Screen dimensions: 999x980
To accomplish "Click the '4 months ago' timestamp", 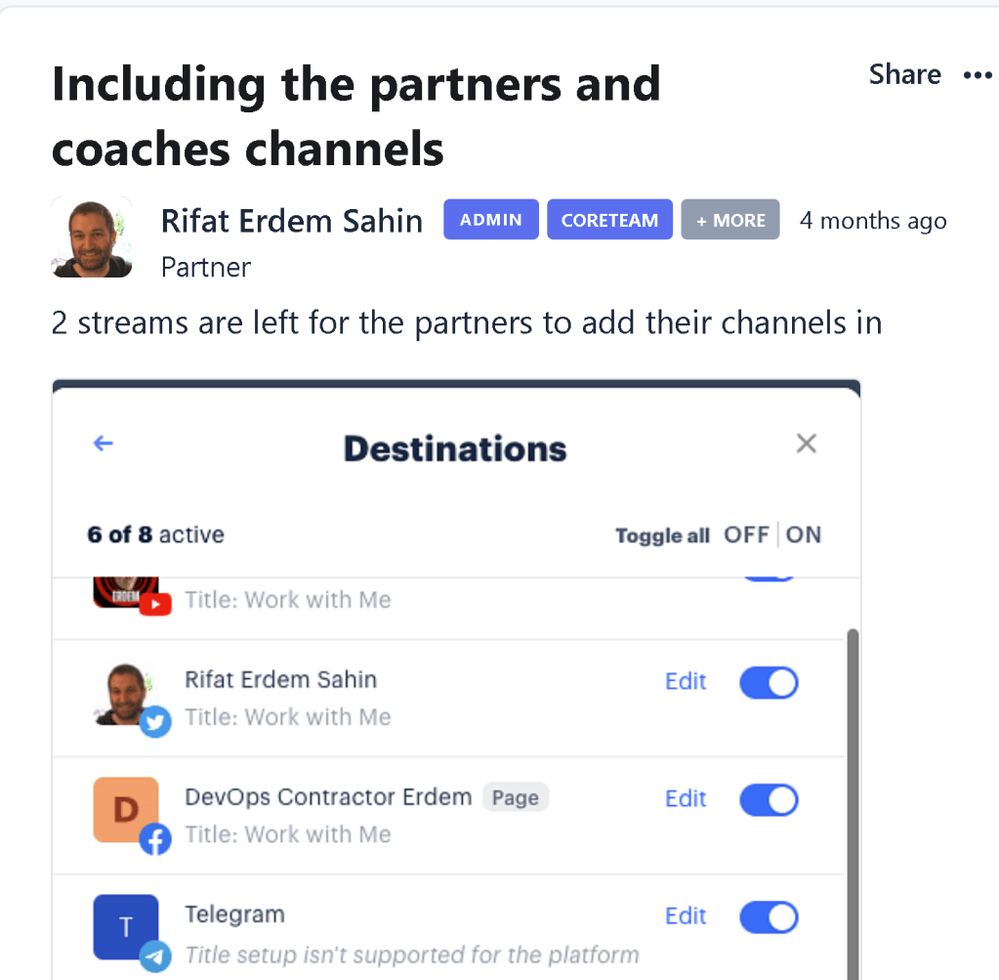I will tap(873, 221).
